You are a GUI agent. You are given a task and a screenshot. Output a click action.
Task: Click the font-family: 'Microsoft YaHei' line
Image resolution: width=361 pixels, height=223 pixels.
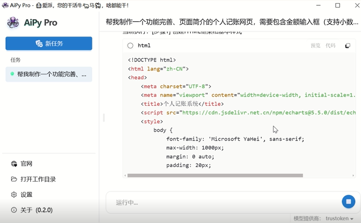(x=235, y=139)
